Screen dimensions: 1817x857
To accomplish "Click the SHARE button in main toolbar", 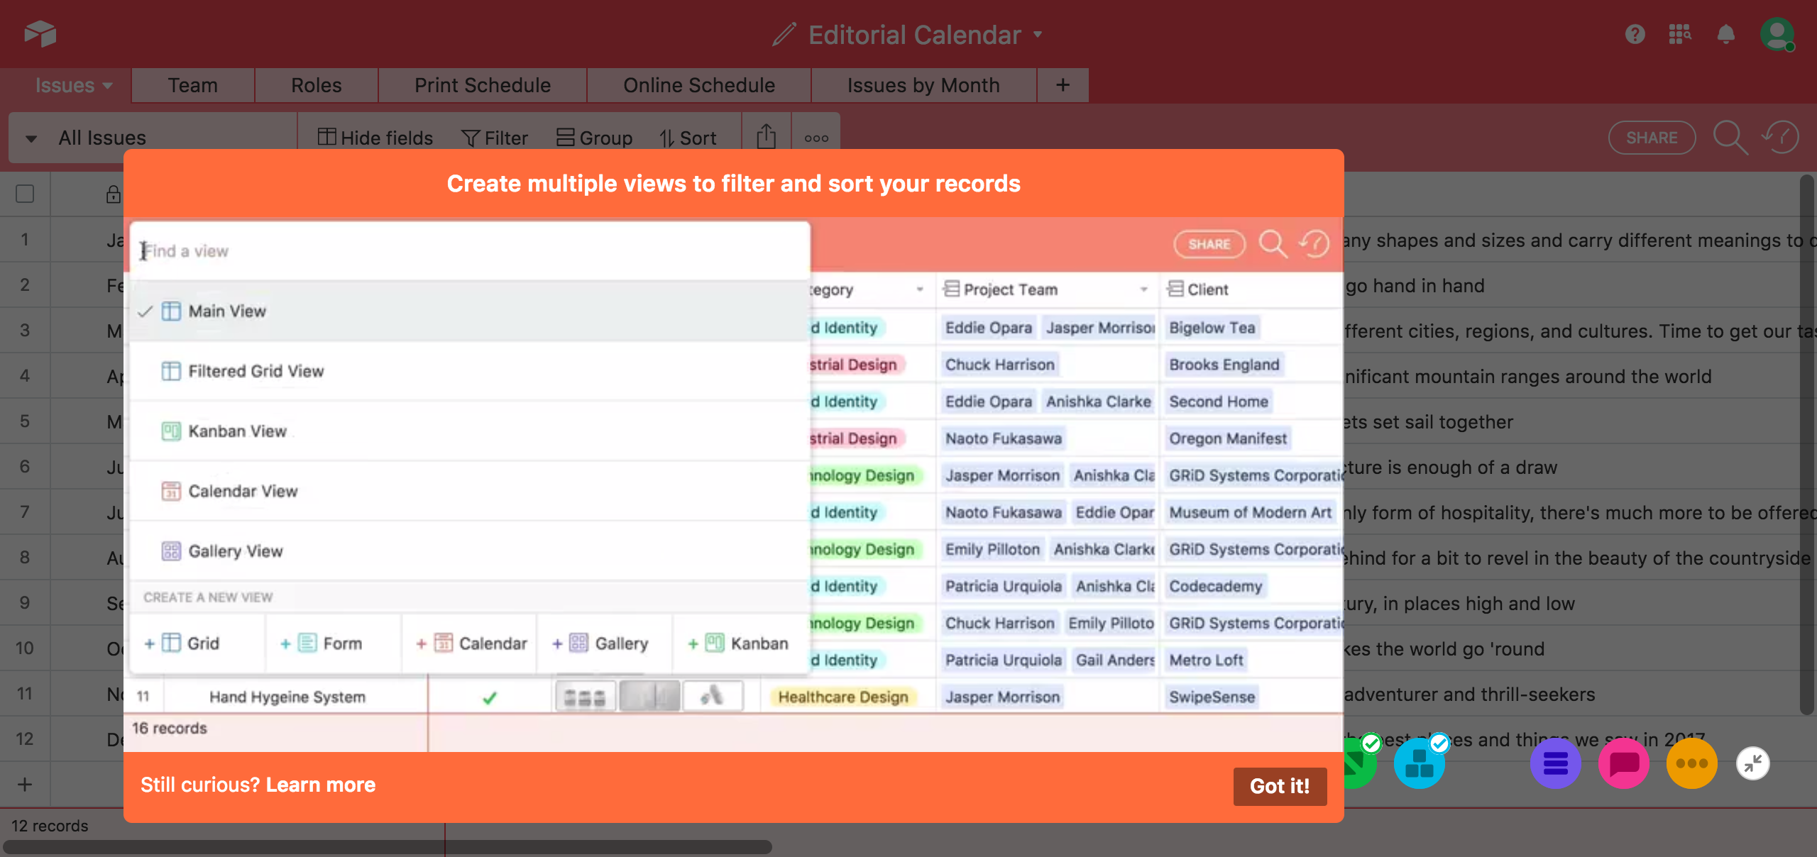I will coord(1652,138).
